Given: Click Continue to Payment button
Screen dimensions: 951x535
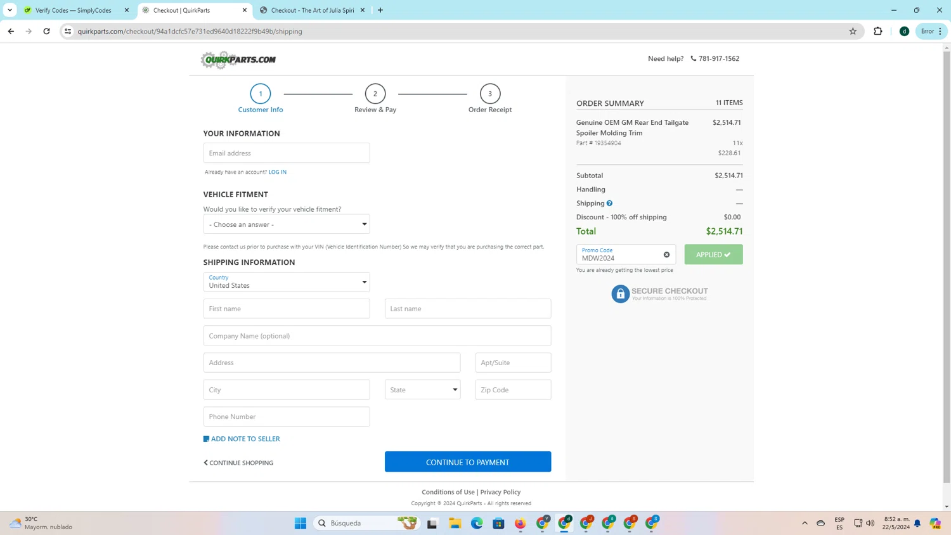Looking at the screenshot, I should point(468,462).
